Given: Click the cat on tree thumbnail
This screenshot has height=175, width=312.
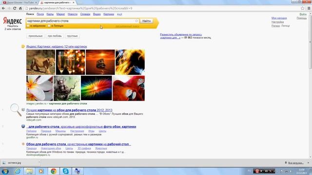Looking at the screenshot, I should (67, 88).
